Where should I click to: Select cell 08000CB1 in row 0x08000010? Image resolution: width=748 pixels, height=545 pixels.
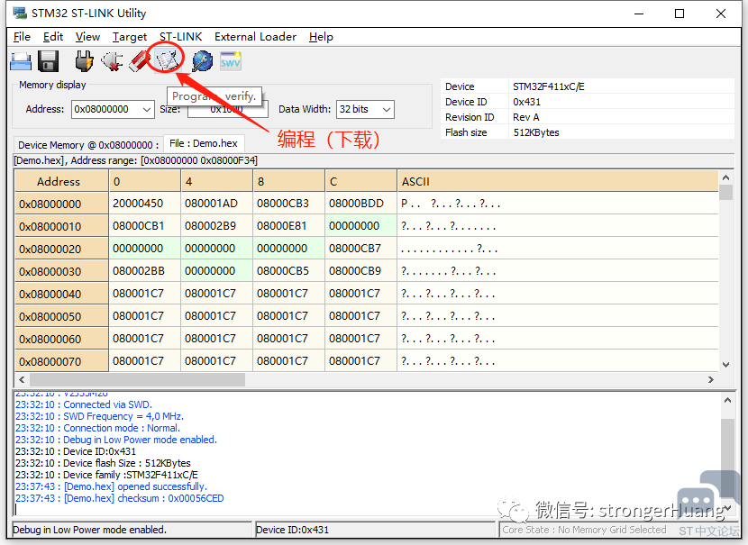coord(144,226)
